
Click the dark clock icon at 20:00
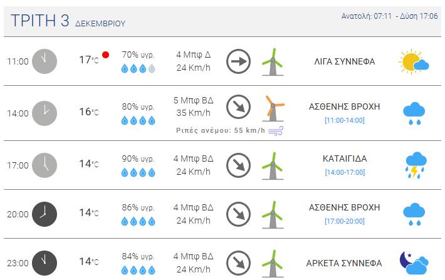pyautogui.click(x=45, y=214)
